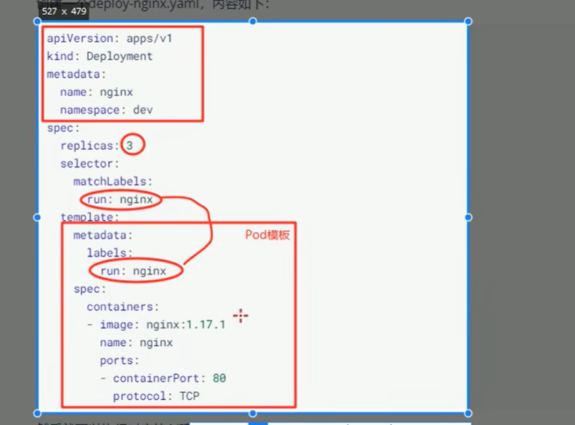
Task: Click the "ports:" line
Action: click(119, 361)
